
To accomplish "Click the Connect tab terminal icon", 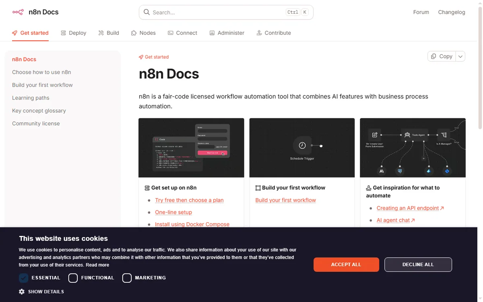I will [171, 33].
